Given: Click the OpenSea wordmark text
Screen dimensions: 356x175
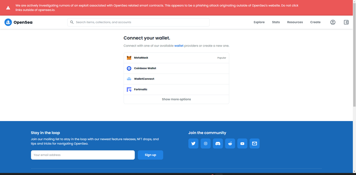Looking at the screenshot, I should 23,22.
